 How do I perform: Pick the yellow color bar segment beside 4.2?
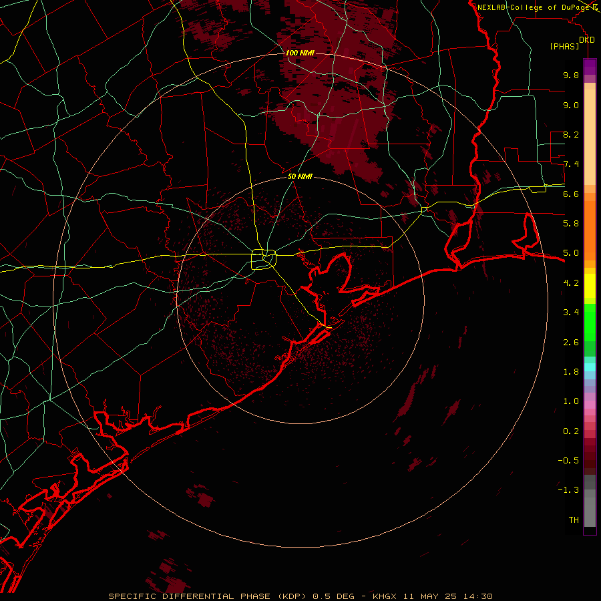click(590, 286)
